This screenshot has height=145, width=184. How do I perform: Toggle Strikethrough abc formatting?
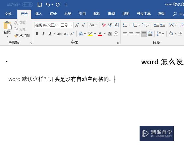(60, 34)
